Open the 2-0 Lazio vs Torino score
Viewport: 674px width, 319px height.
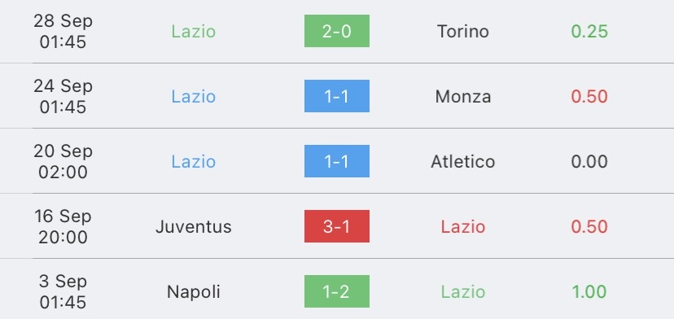point(336,31)
